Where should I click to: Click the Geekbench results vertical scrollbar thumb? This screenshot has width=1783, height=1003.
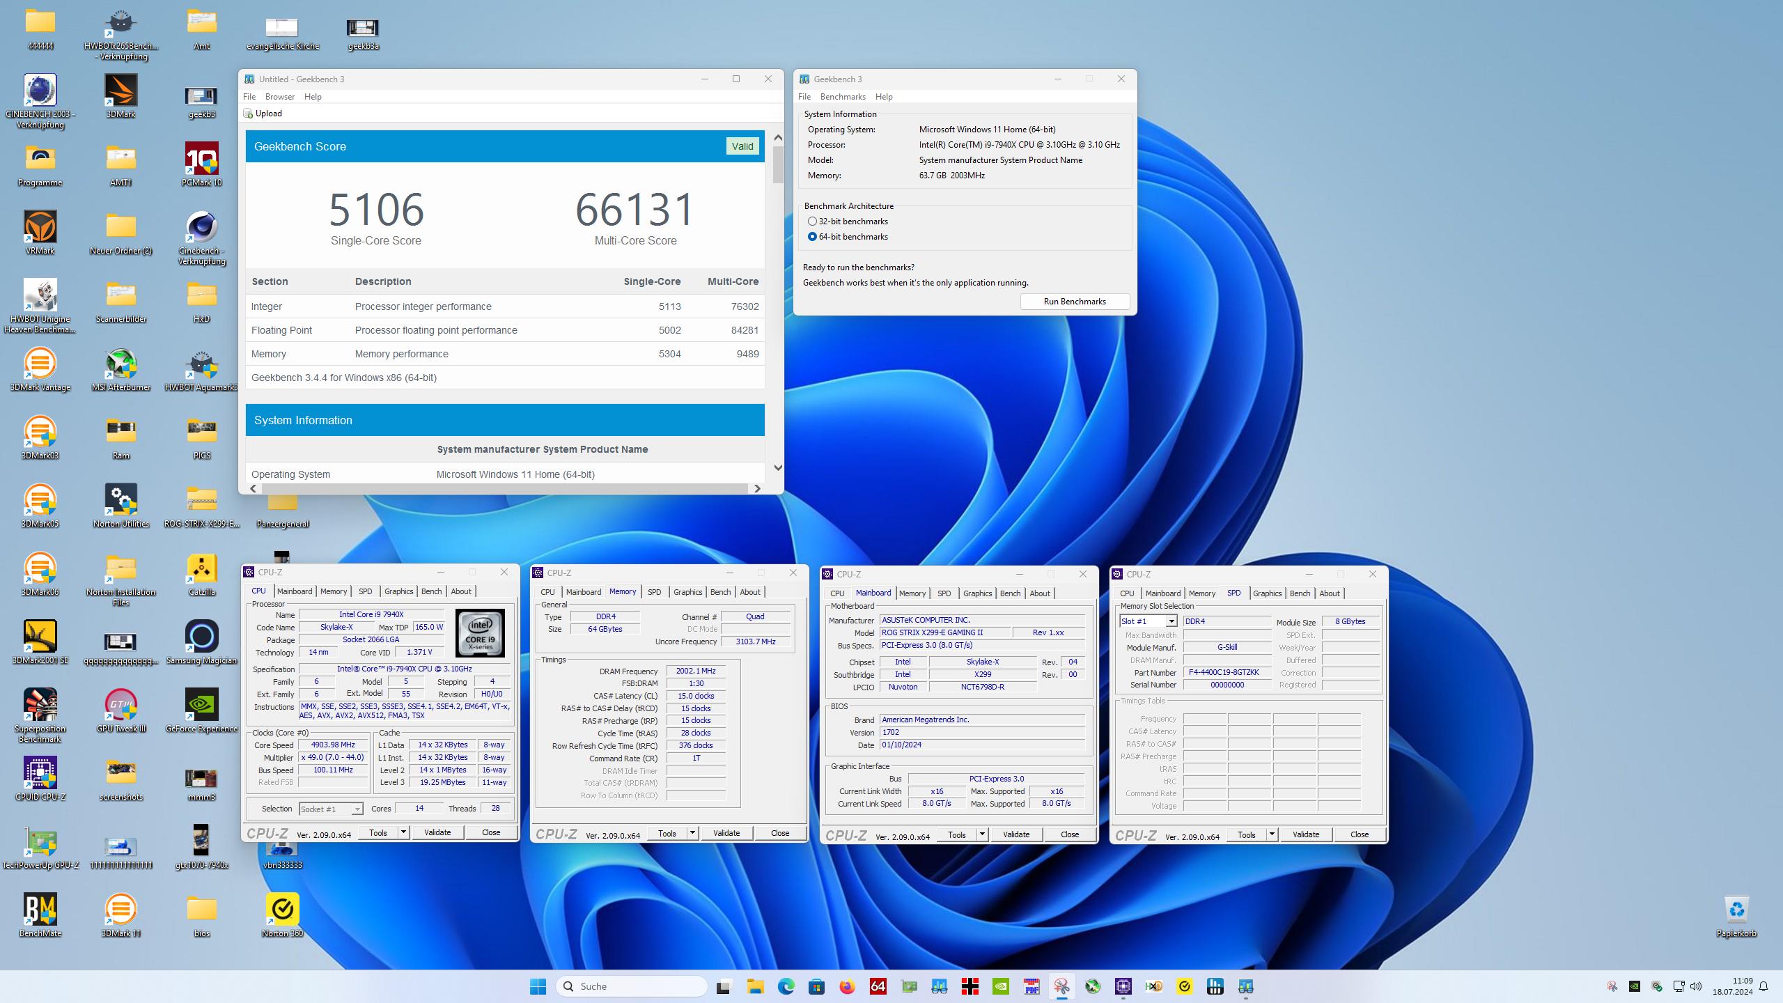(x=778, y=165)
